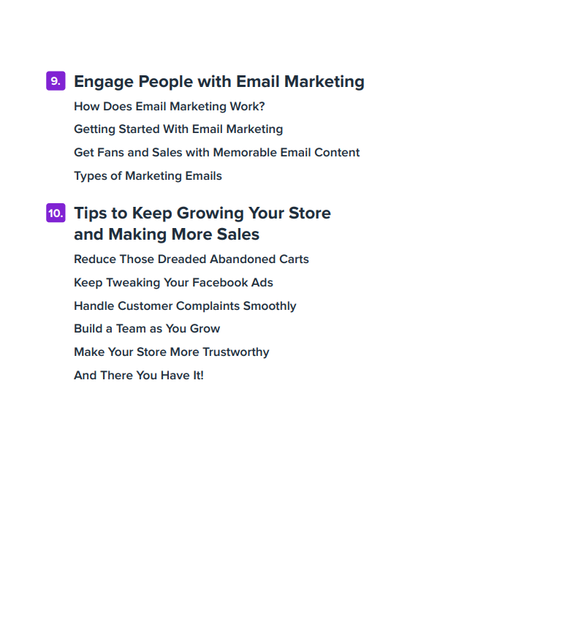The height and width of the screenshot is (630, 565).
Task: Open Tips to Keep Growing Your Store heading
Action: pyautogui.click(x=202, y=213)
